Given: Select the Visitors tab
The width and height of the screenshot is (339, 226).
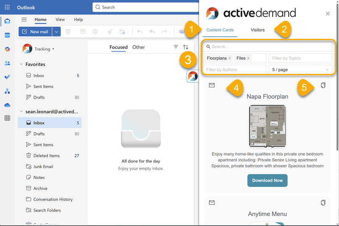Looking at the screenshot, I should pos(258,30).
